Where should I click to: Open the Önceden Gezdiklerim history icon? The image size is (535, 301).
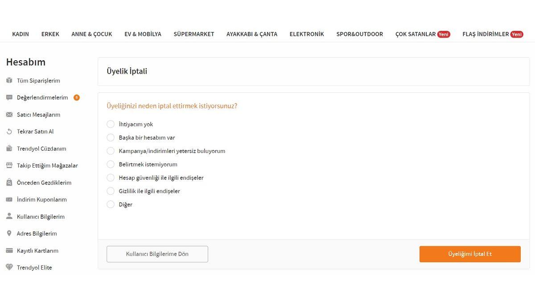[x=9, y=182]
